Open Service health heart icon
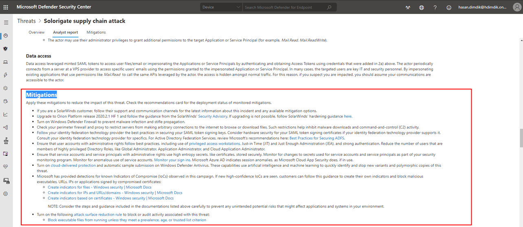This screenshot has width=523, height=227. 6,167
